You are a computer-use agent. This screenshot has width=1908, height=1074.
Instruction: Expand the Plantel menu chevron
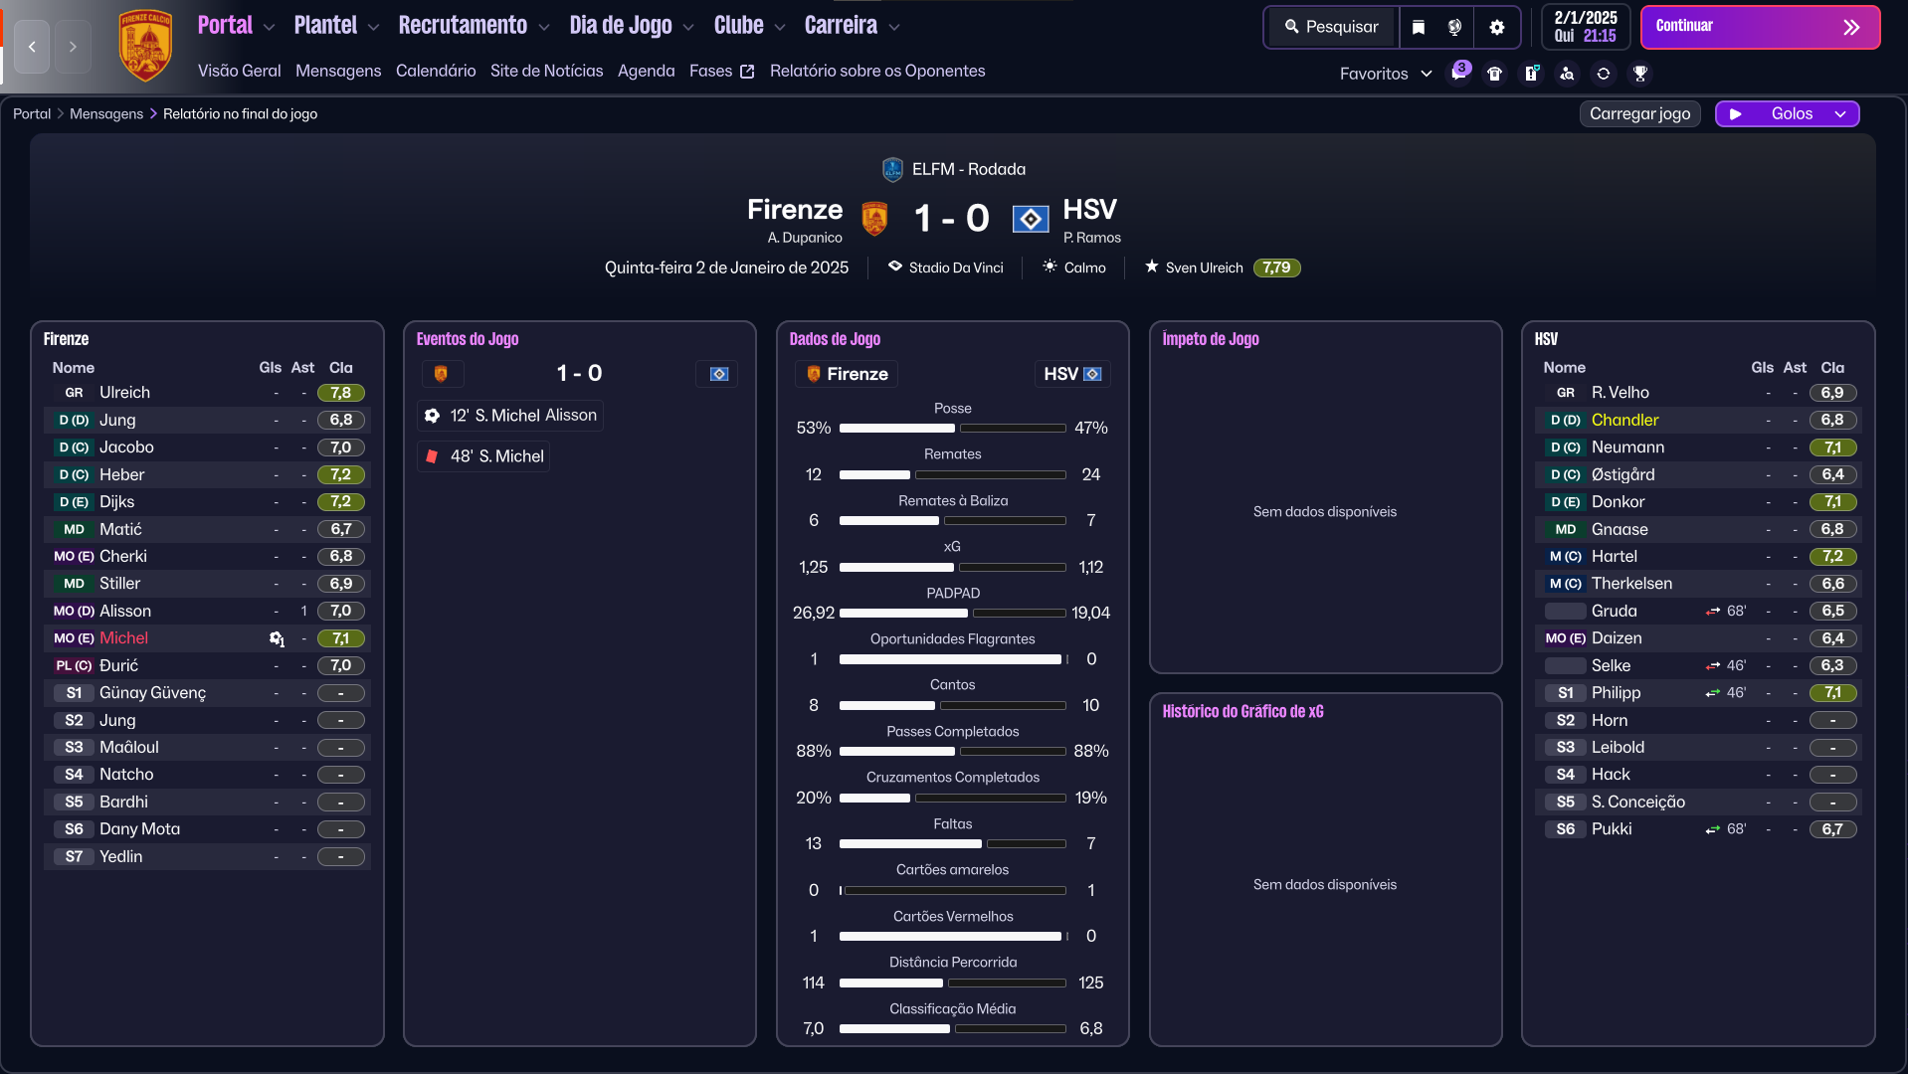[373, 27]
